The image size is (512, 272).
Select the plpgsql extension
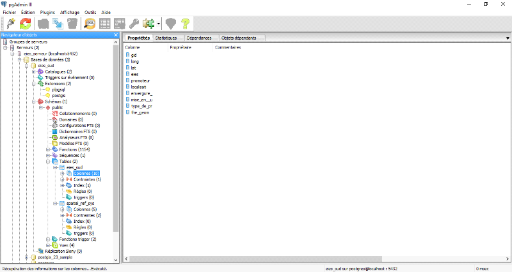tap(58, 89)
